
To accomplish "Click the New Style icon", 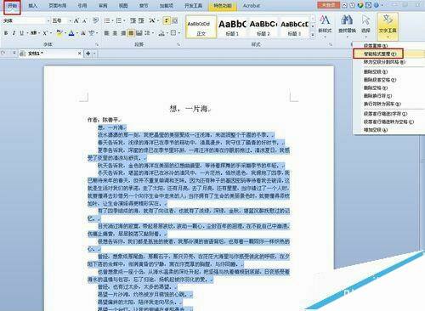I will (x=325, y=24).
